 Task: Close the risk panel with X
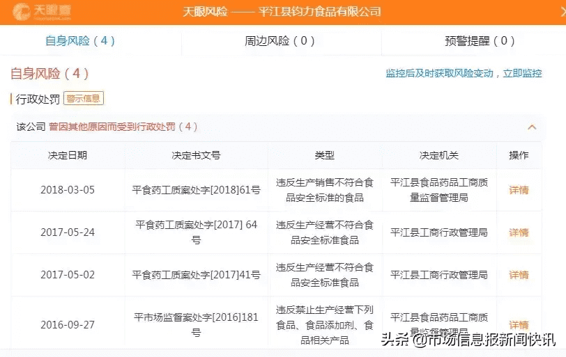tap(563, 12)
